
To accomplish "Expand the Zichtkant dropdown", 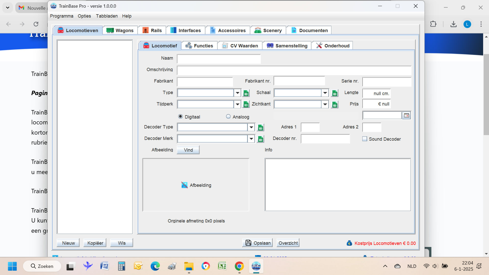I will click(325, 104).
